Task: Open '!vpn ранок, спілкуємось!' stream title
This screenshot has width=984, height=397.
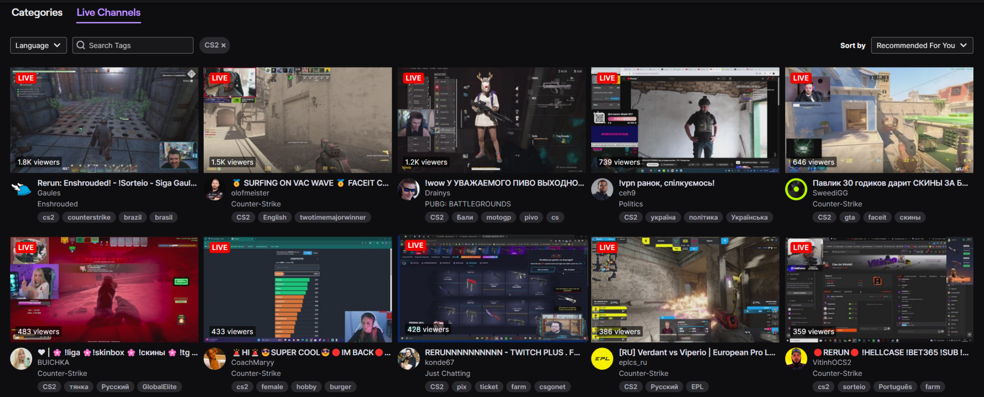Action: point(666,183)
